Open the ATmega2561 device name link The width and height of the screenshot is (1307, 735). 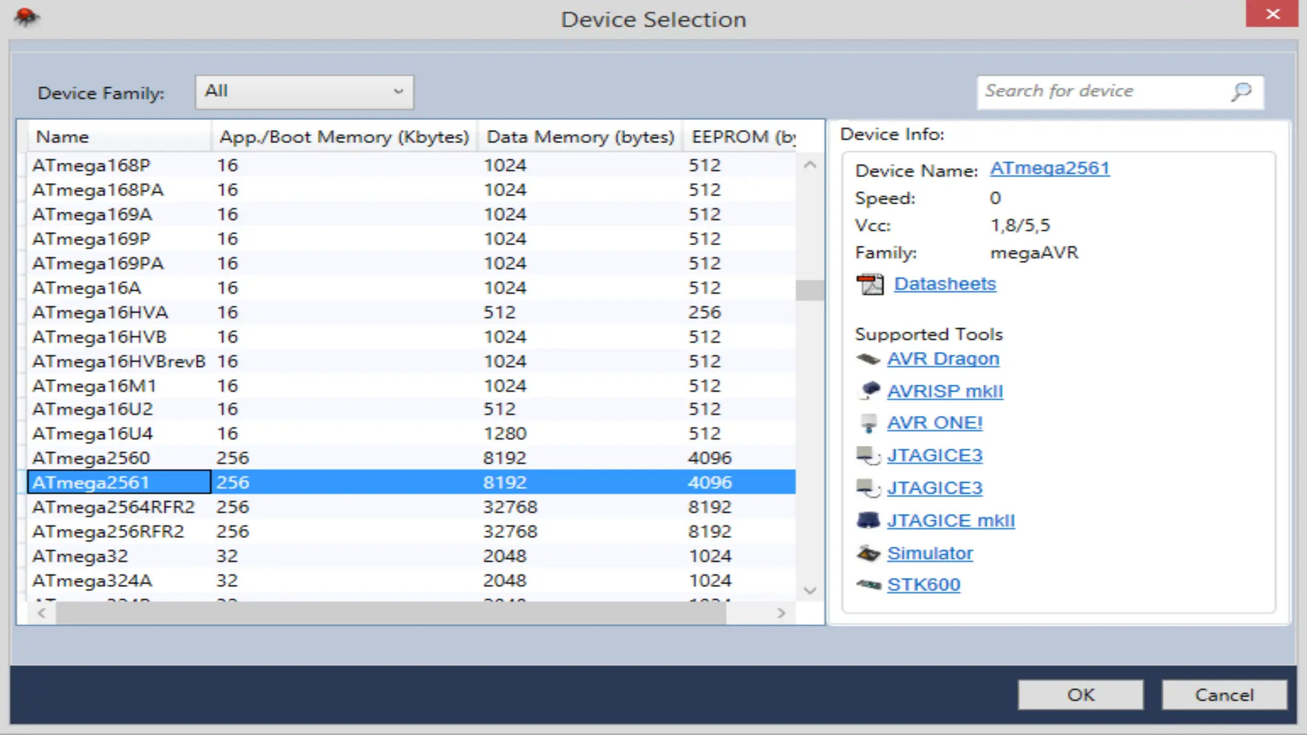(x=1049, y=168)
